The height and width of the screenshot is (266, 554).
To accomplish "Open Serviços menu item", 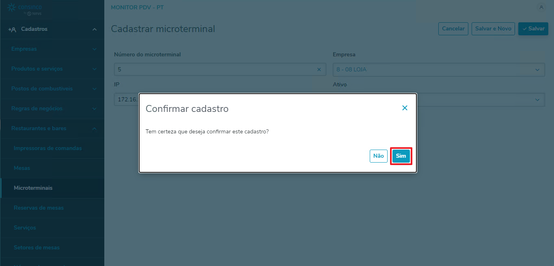I will click(x=52, y=228).
